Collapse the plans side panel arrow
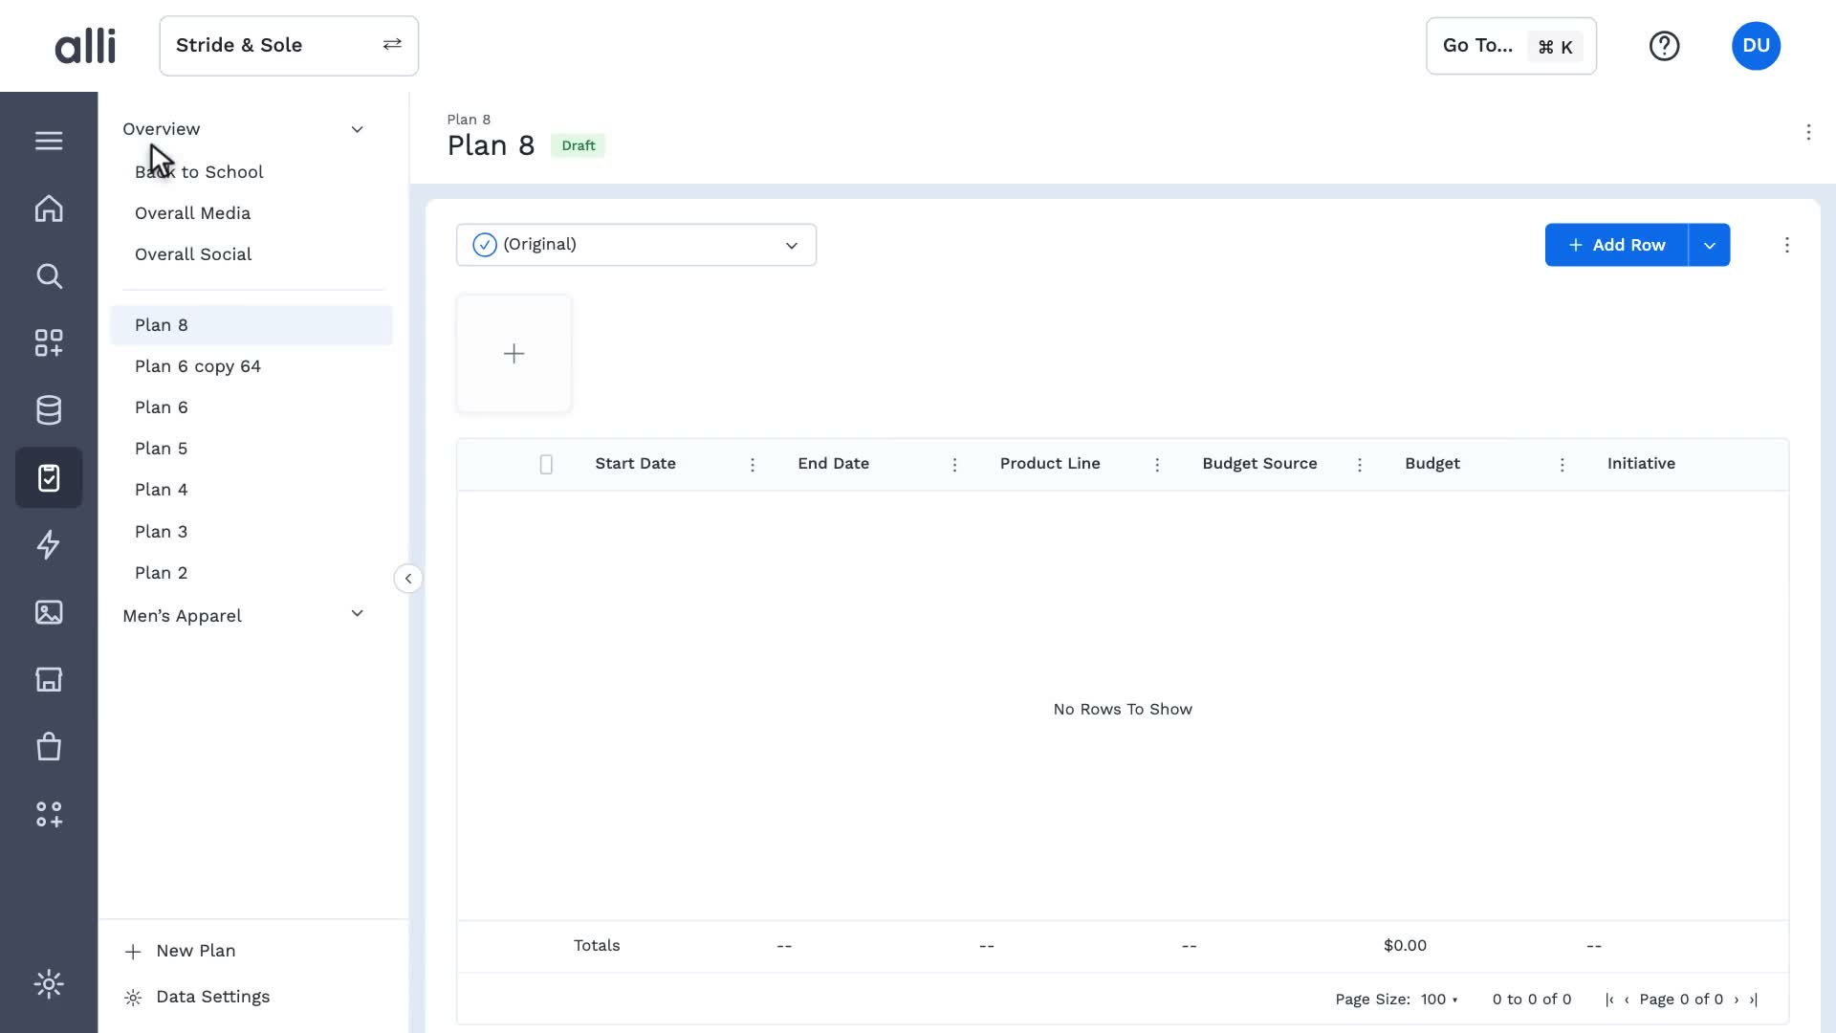Image resolution: width=1836 pixels, height=1033 pixels. click(x=408, y=579)
